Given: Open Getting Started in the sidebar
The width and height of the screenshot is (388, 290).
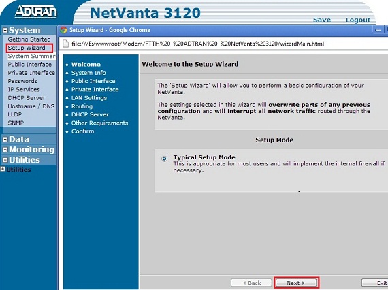Looking at the screenshot, I should click(x=29, y=39).
